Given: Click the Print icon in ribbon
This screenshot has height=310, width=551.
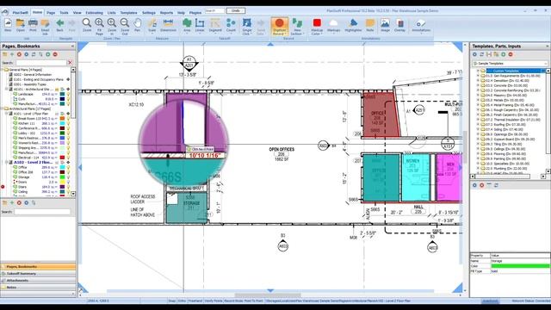Looking at the screenshot, I should coord(33,25).
